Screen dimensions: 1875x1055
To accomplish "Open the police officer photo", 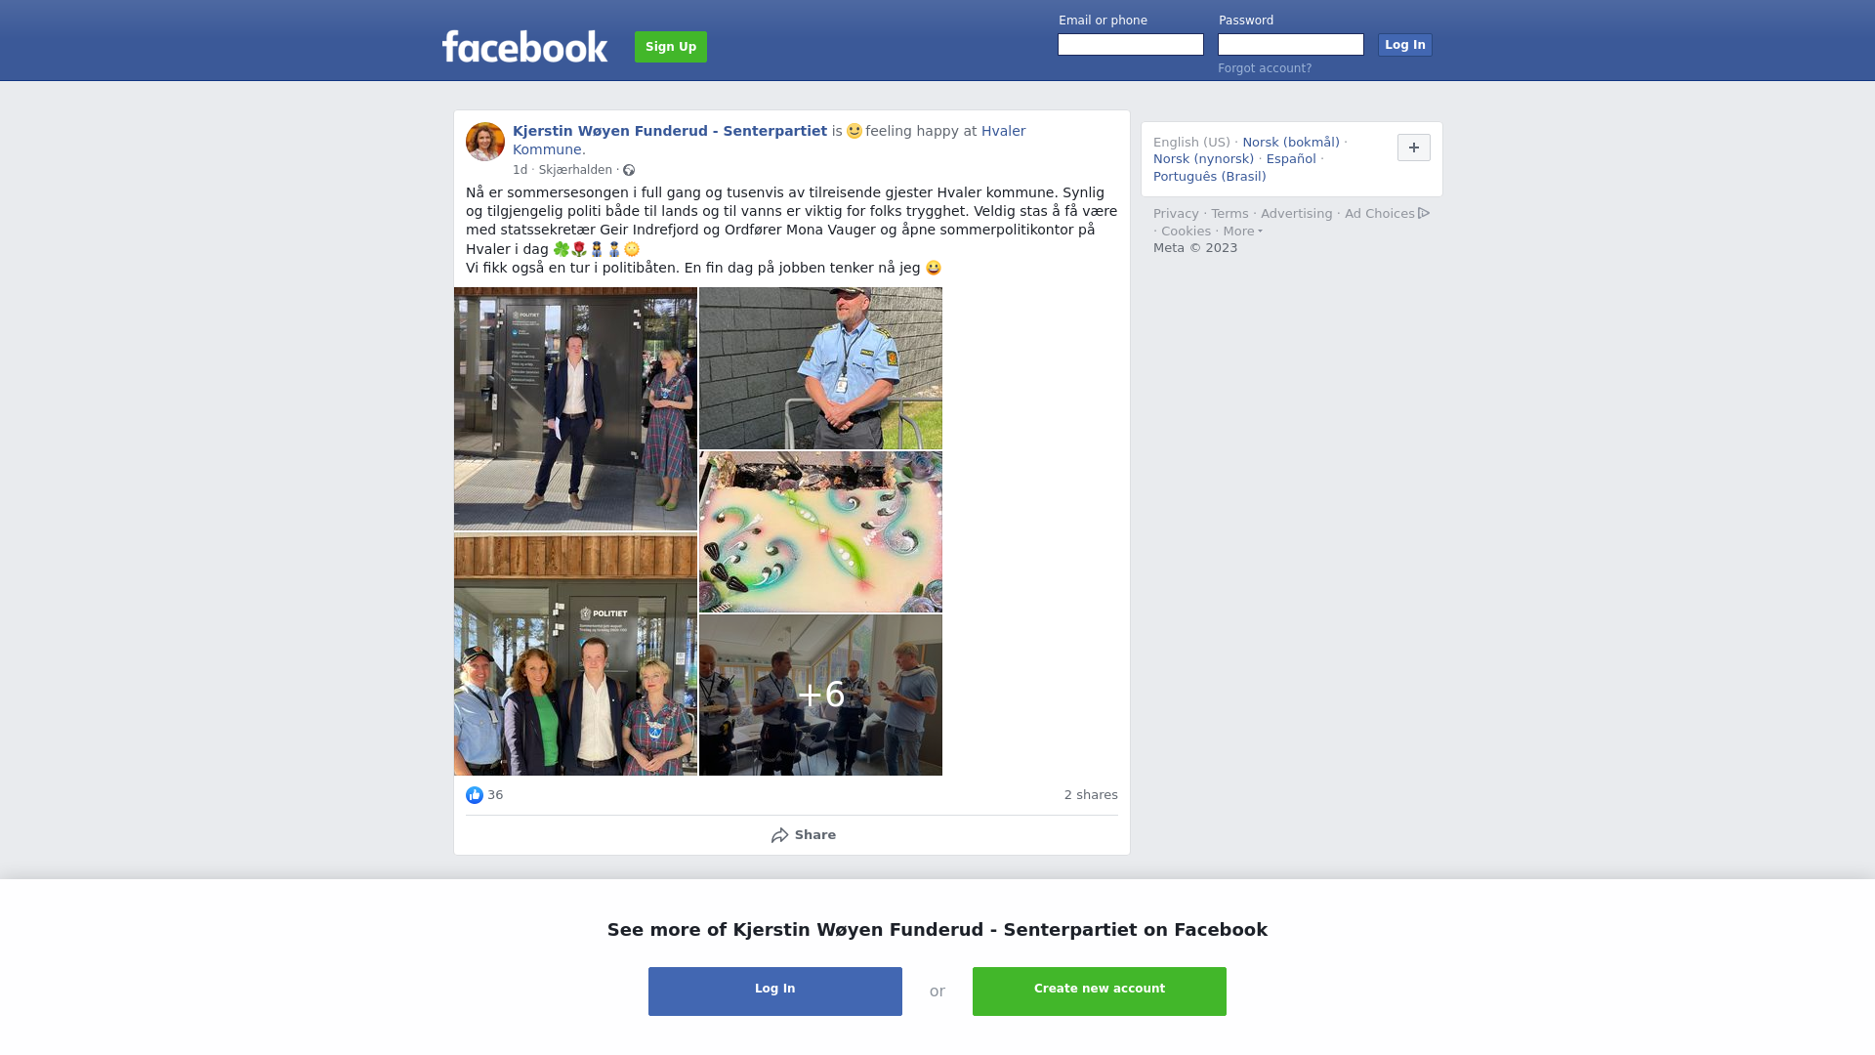I will pos(820,368).
